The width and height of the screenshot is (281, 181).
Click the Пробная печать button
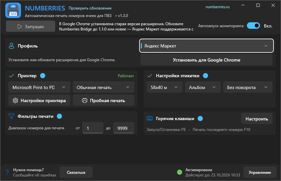(x=103, y=100)
